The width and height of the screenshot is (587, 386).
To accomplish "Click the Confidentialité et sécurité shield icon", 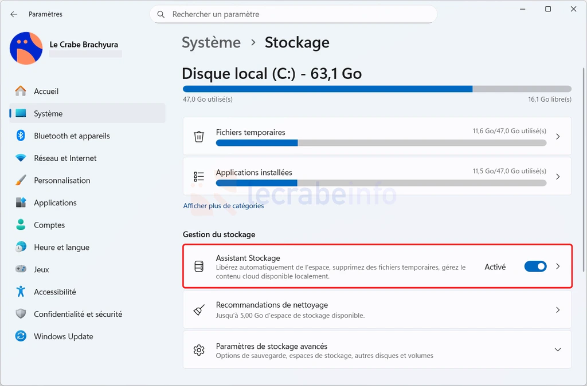I will click(x=21, y=314).
